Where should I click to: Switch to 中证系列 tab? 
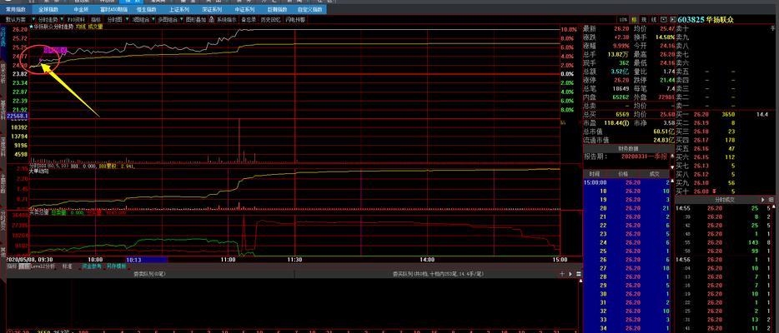244,9
